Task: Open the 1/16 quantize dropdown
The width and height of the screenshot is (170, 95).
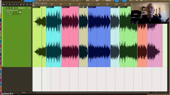Action: (x=90, y=1)
